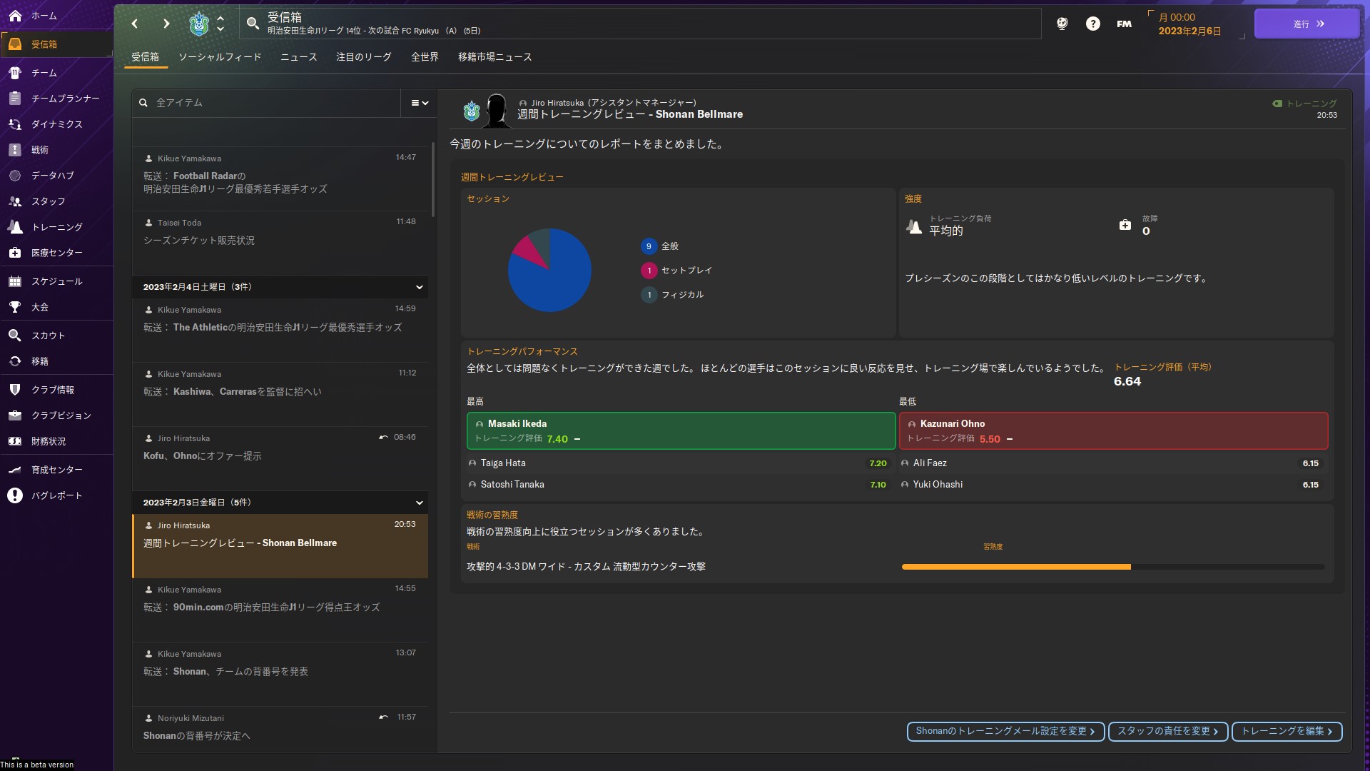Open the 移籍 (Transfers) section

[39, 361]
